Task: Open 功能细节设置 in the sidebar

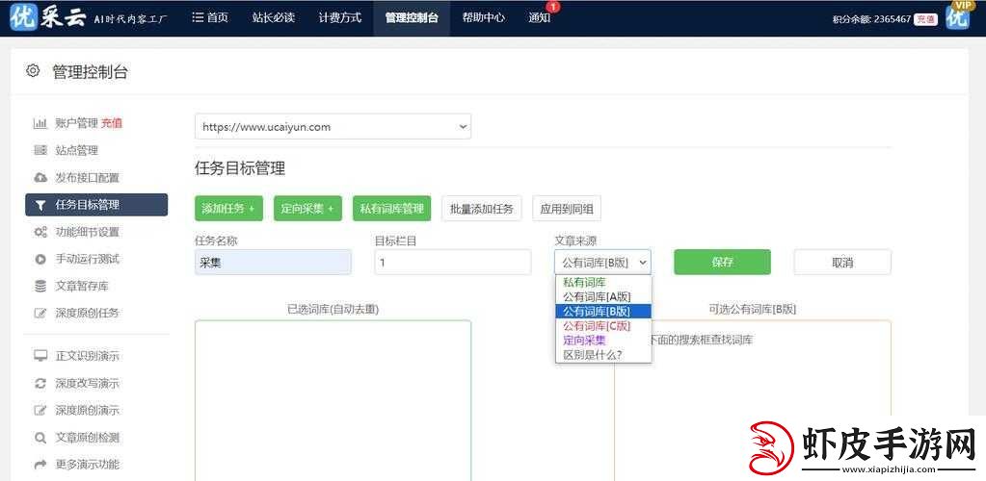Action: click(x=87, y=232)
